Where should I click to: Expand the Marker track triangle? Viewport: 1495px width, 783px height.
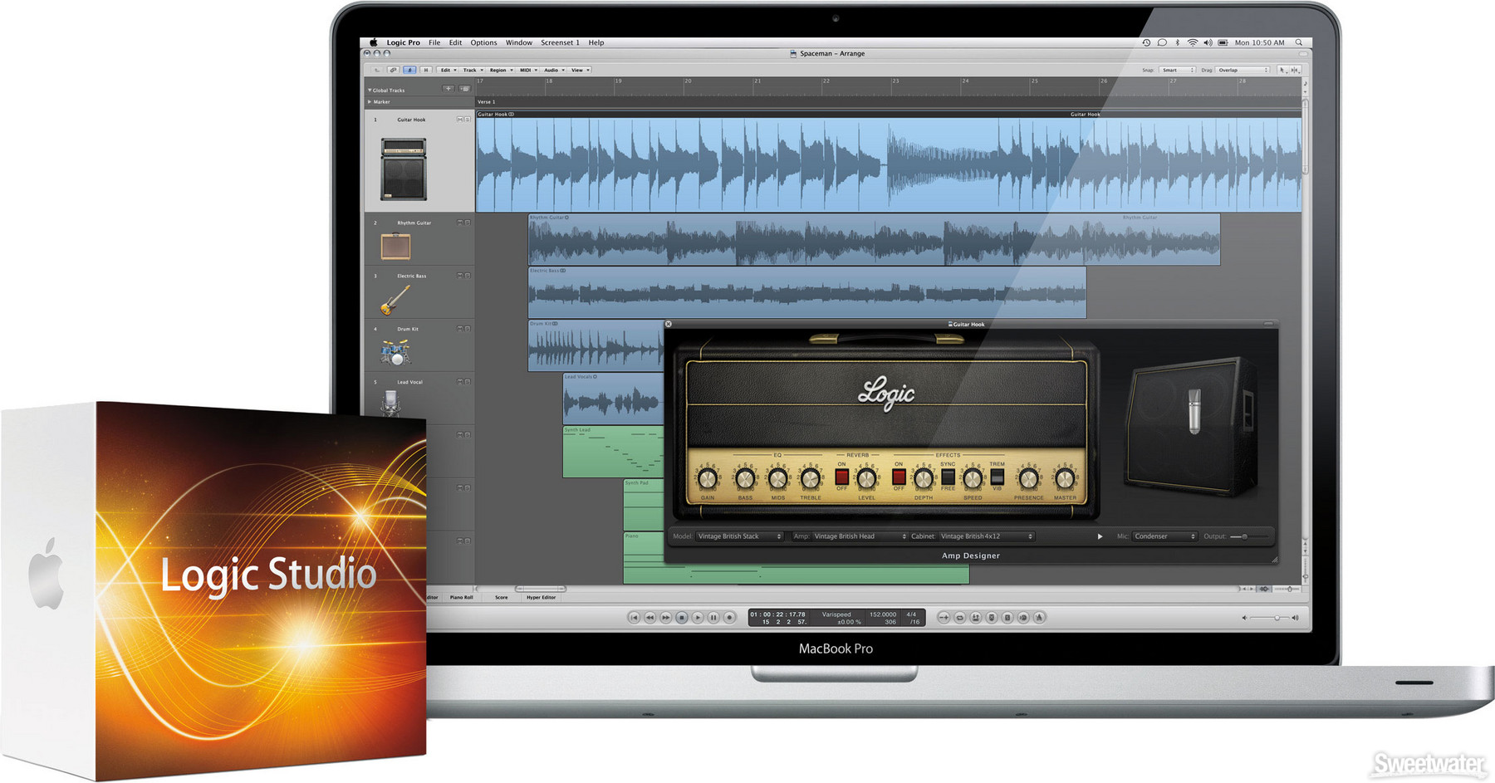click(370, 101)
